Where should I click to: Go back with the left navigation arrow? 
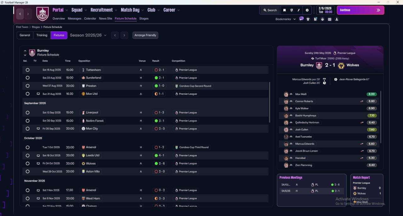[x=20, y=14]
